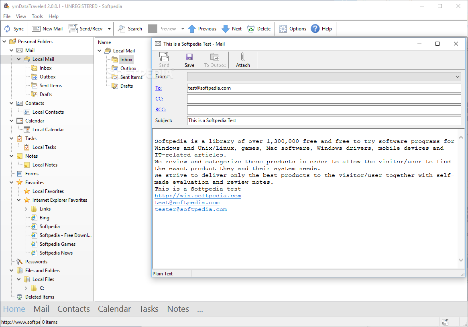Image resolution: width=468 pixels, height=327 pixels.
Task: Select the Forms tree item
Action: click(x=32, y=174)
